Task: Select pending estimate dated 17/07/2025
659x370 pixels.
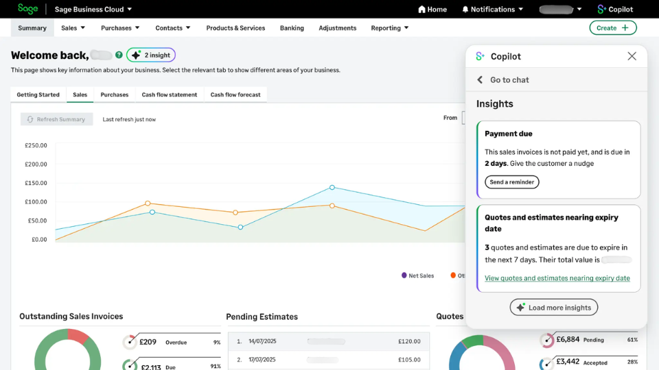Action: 329,360
